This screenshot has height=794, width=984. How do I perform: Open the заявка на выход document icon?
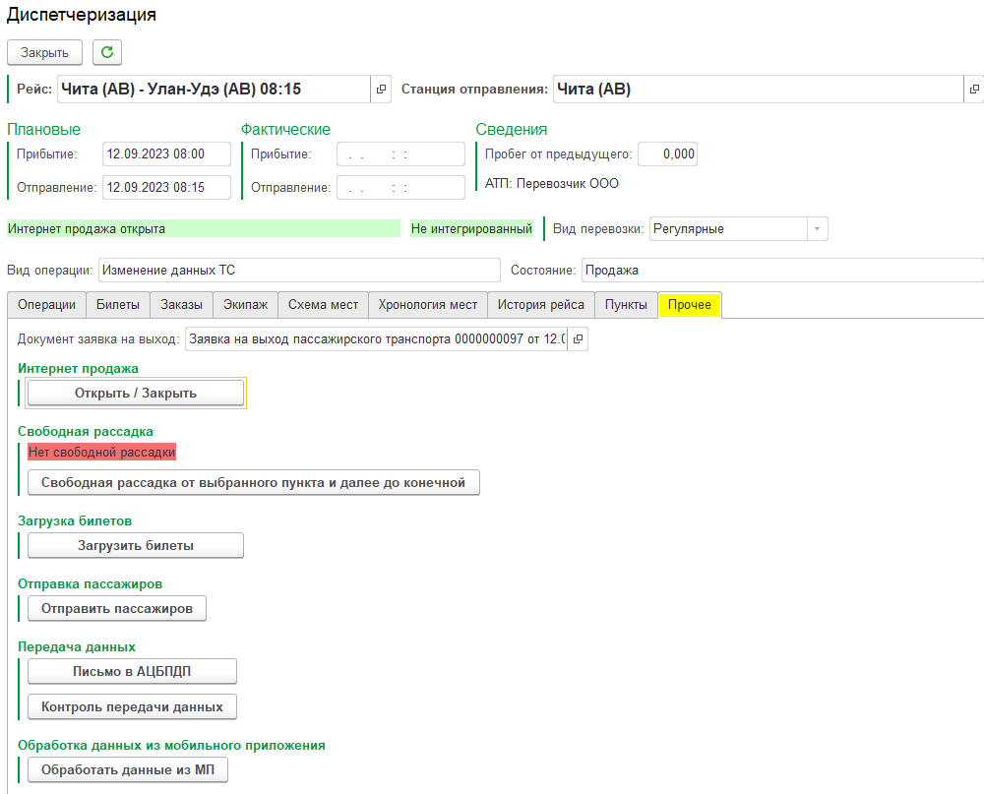(579, 339)
